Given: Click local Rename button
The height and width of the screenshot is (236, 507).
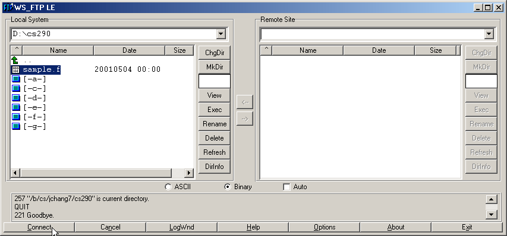Looking at the screenshot, I should 215,124.
